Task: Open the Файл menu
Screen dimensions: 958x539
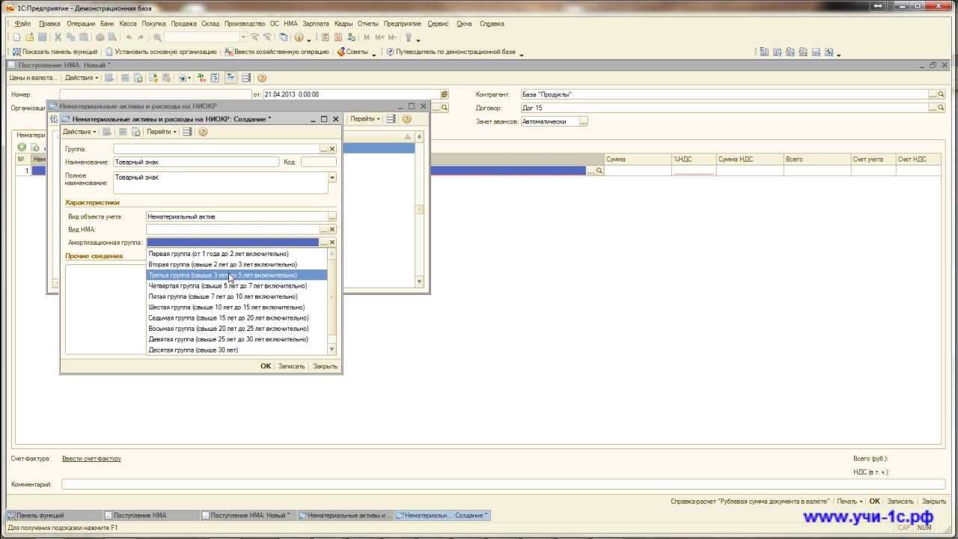Action: pyautogui.click(x=22, y=23)
